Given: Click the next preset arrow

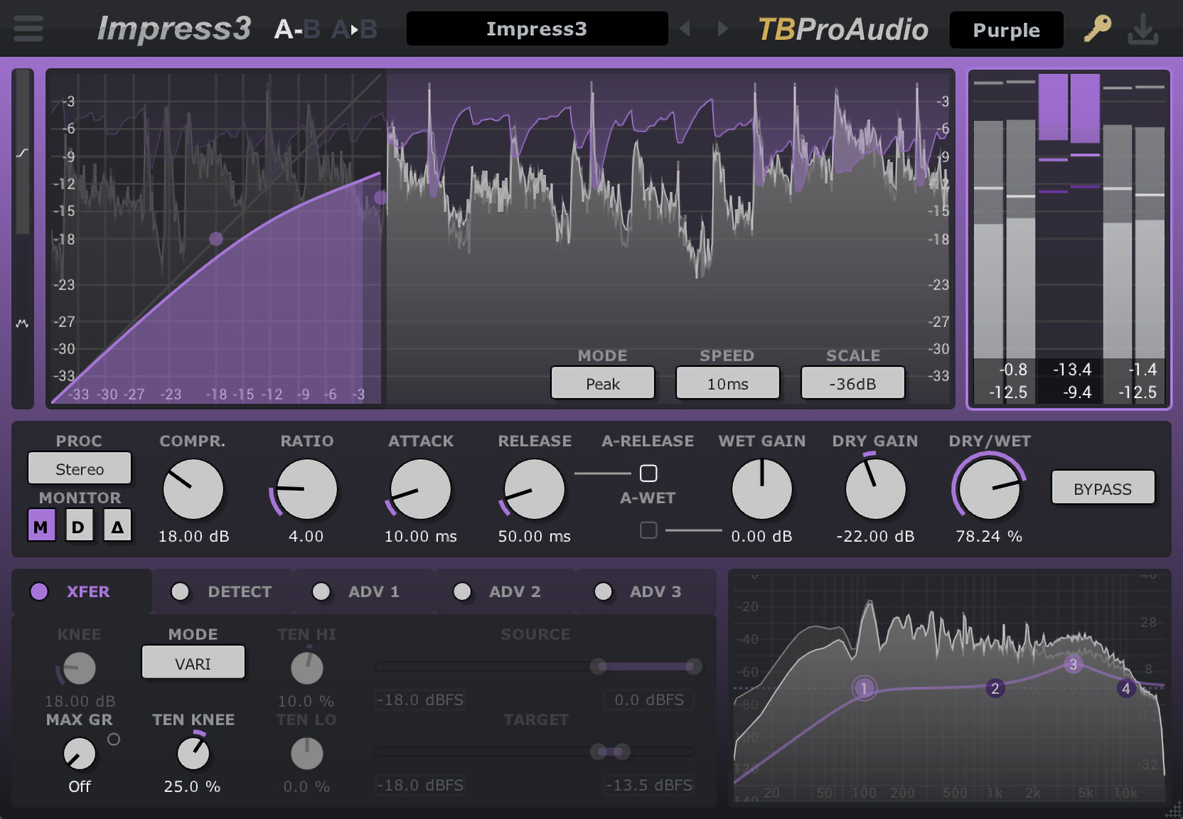Looking at the screenshot, I should [722, 28].
